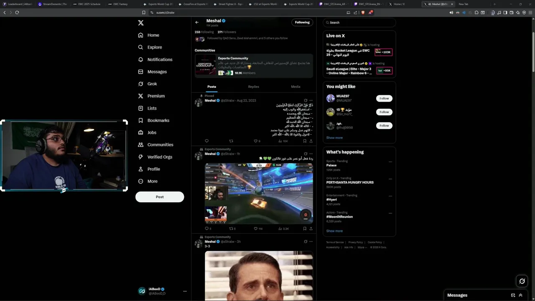Expand the Messages drawer chevron
The height and width of the screenshot is (301, 535).
click(520, 295)
